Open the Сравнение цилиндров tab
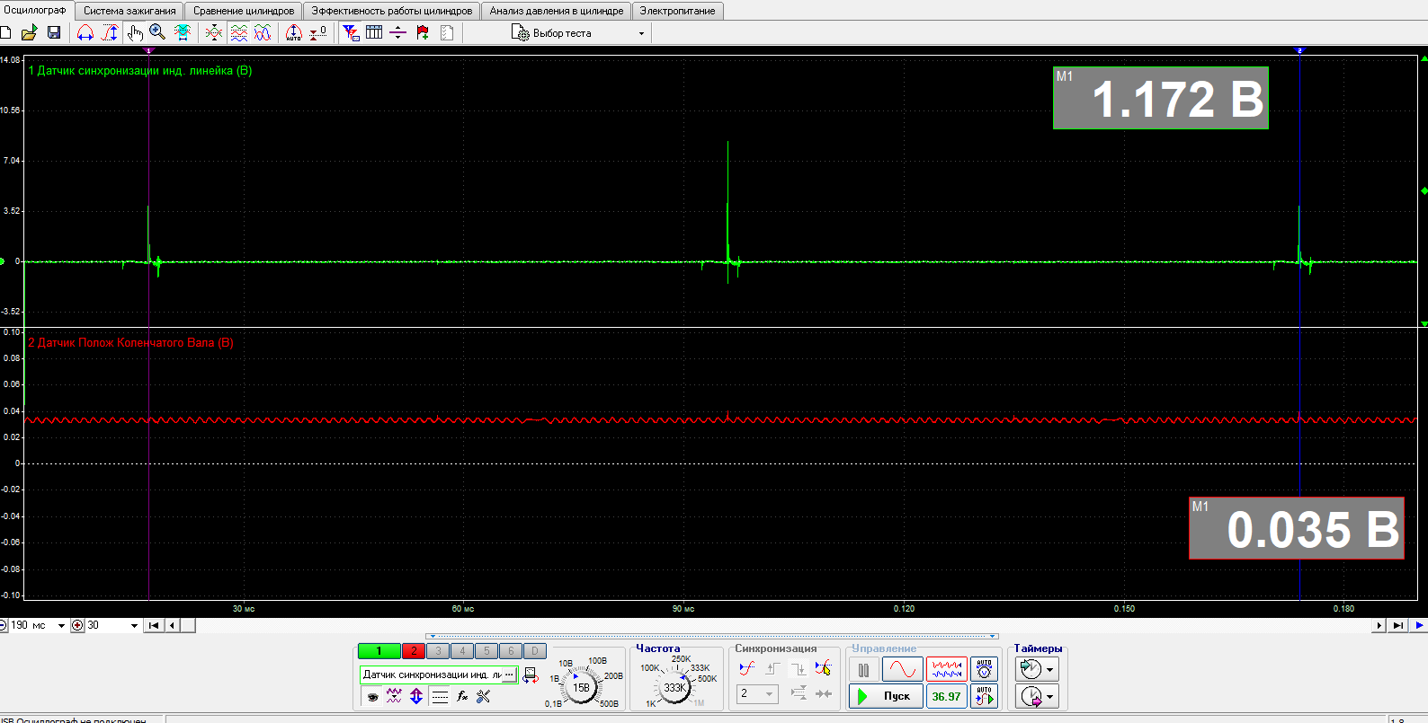1428x723 pixels. 244,11
